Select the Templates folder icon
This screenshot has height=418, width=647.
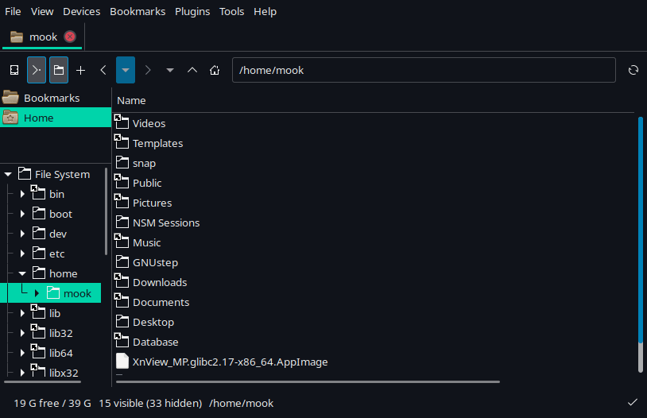click(122, 141)
